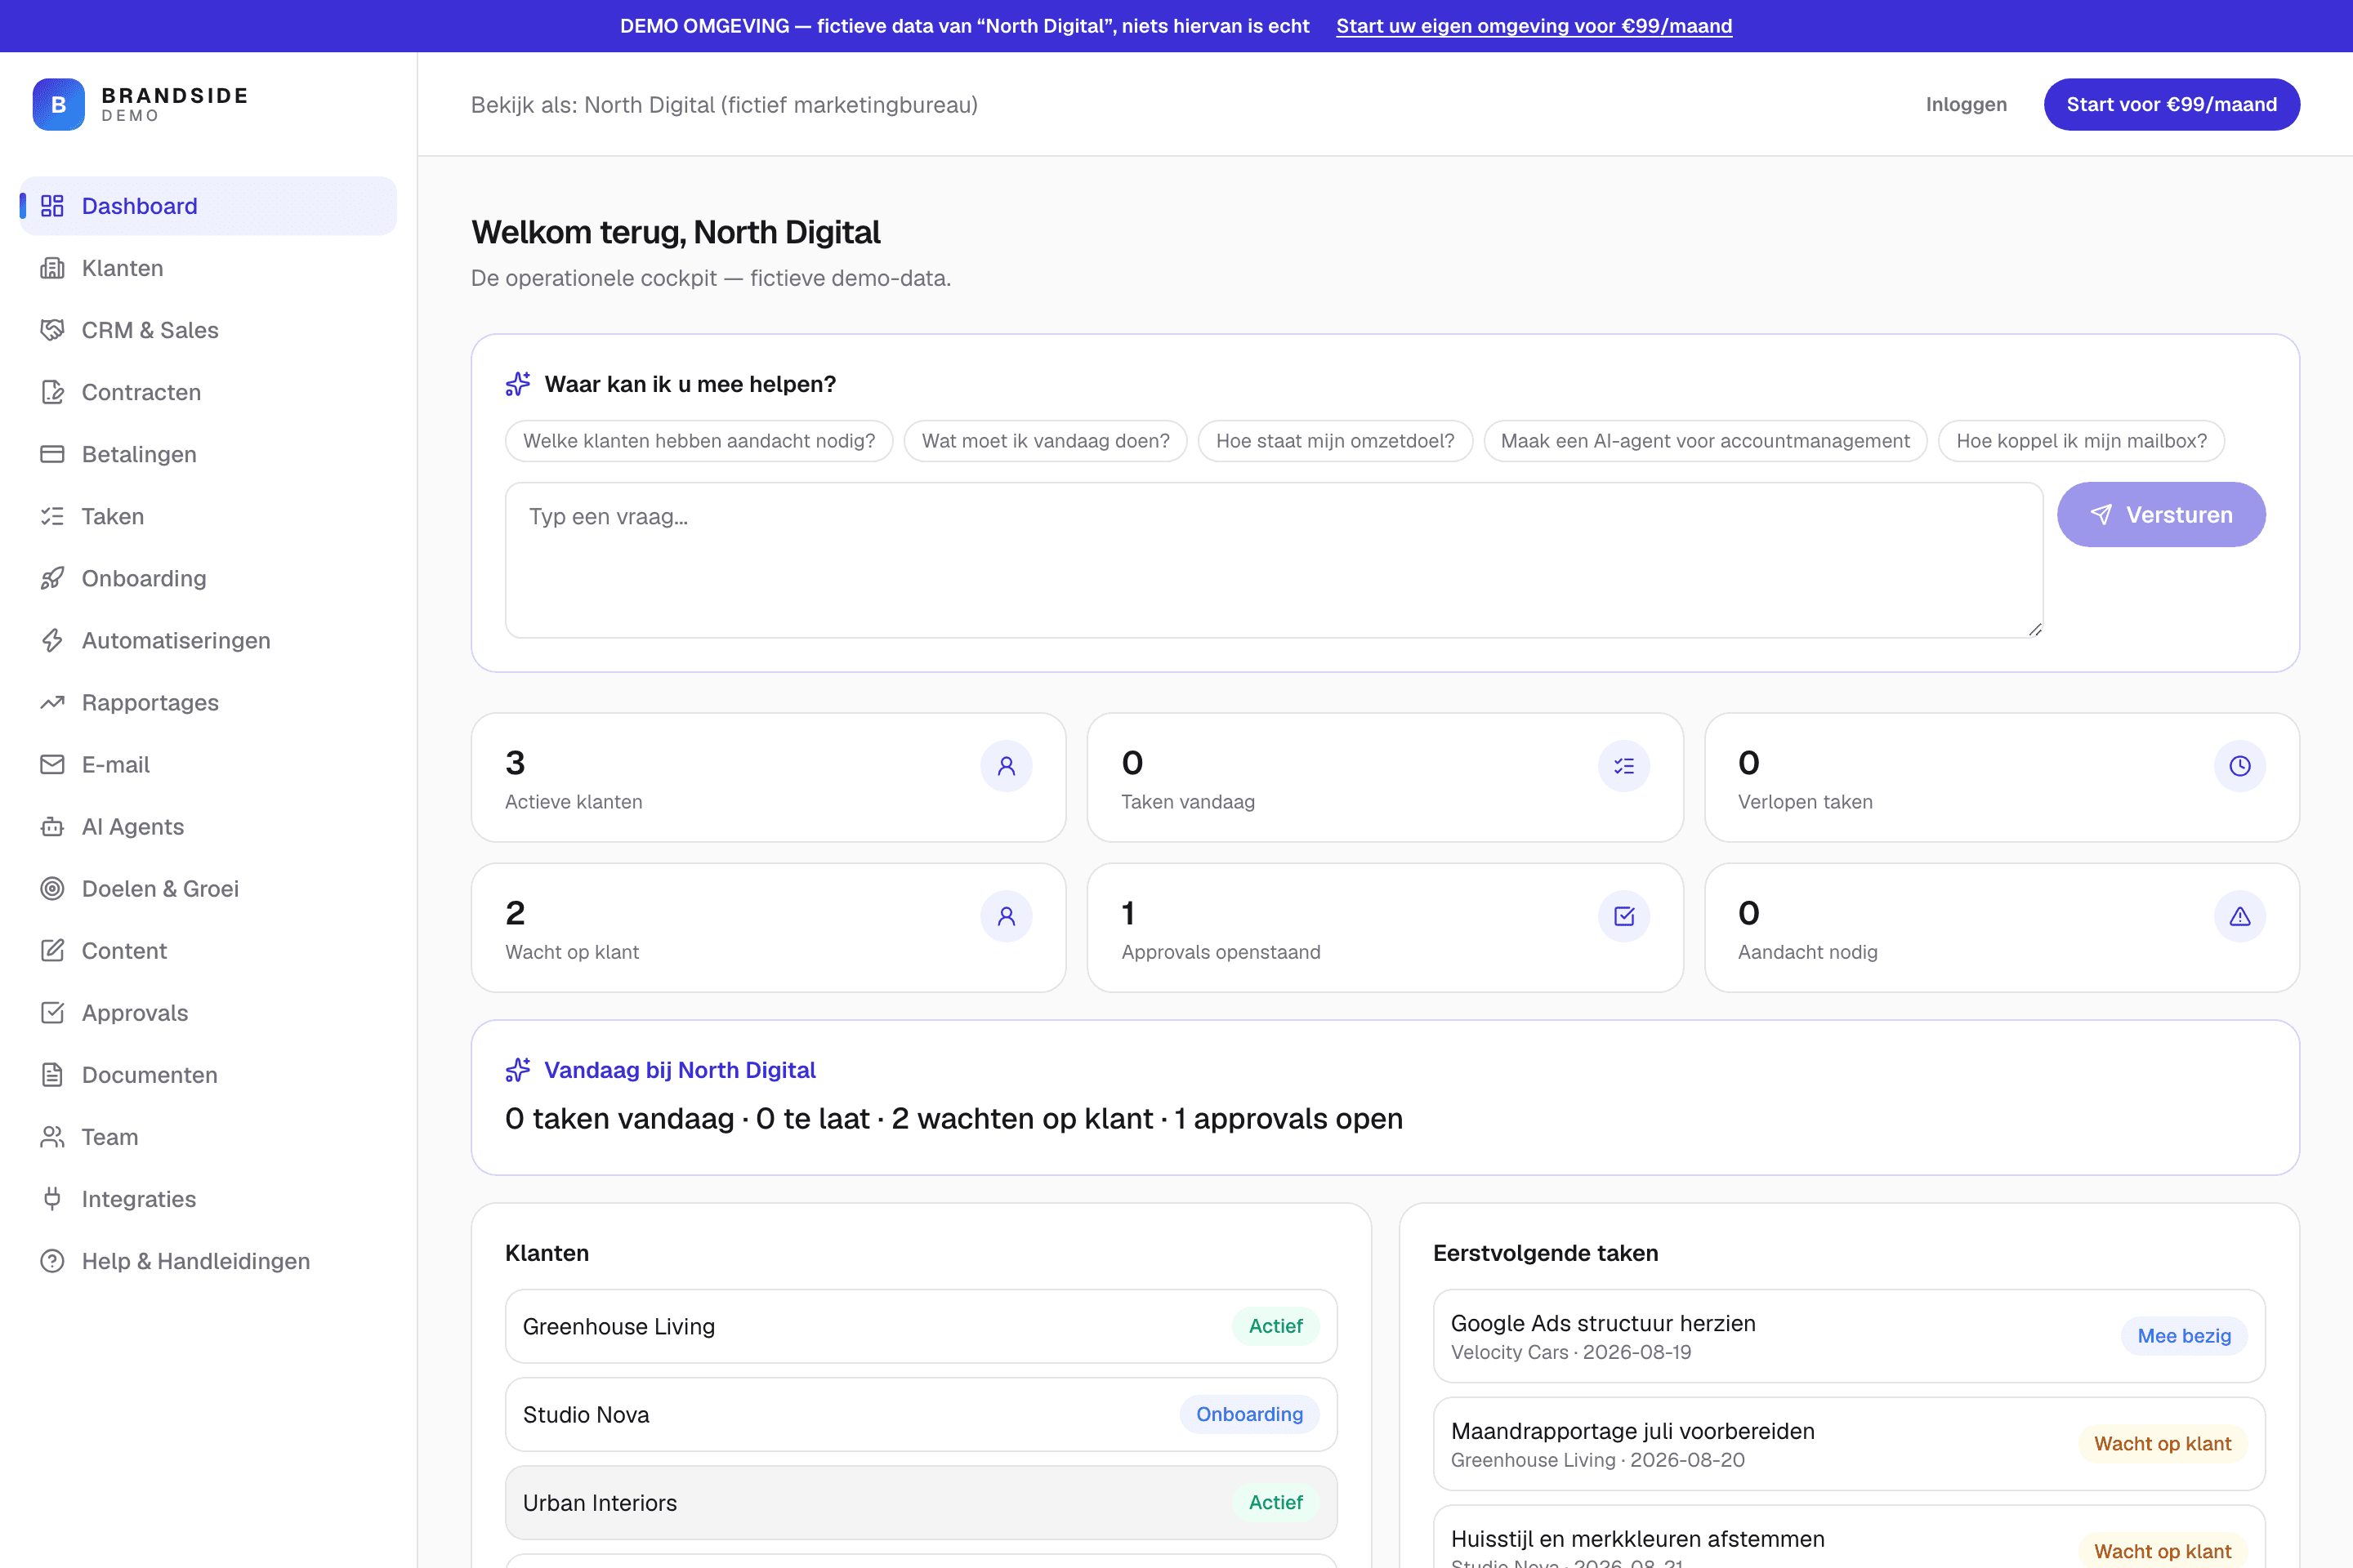Click 'Hoe koppel ik mijn mailbox?' chip
Image resolution: width=2353 pixels, height=1568 pixels.
[x=2081, y=441]
